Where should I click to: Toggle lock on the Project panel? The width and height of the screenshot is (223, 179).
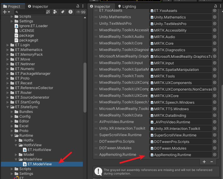tap(78, 6)
